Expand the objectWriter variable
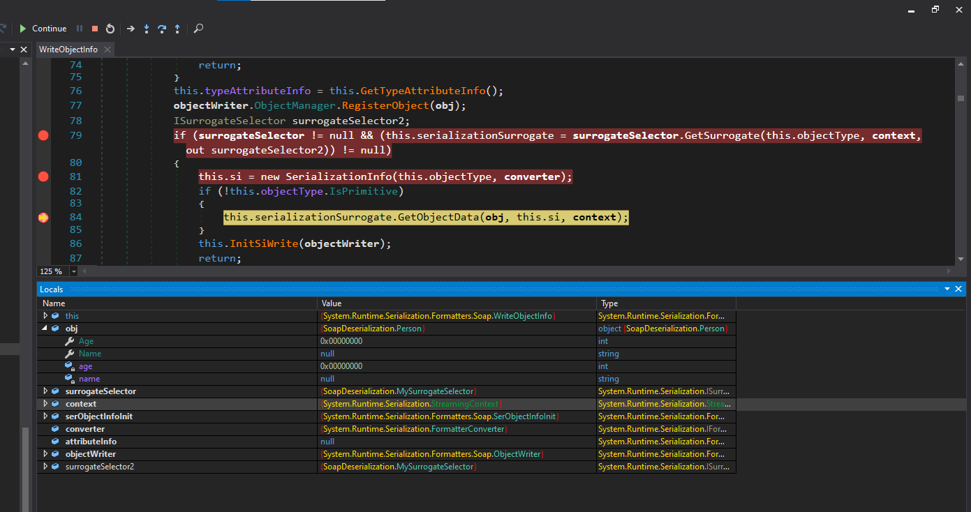971x512 pixels. tap(46, 454)
